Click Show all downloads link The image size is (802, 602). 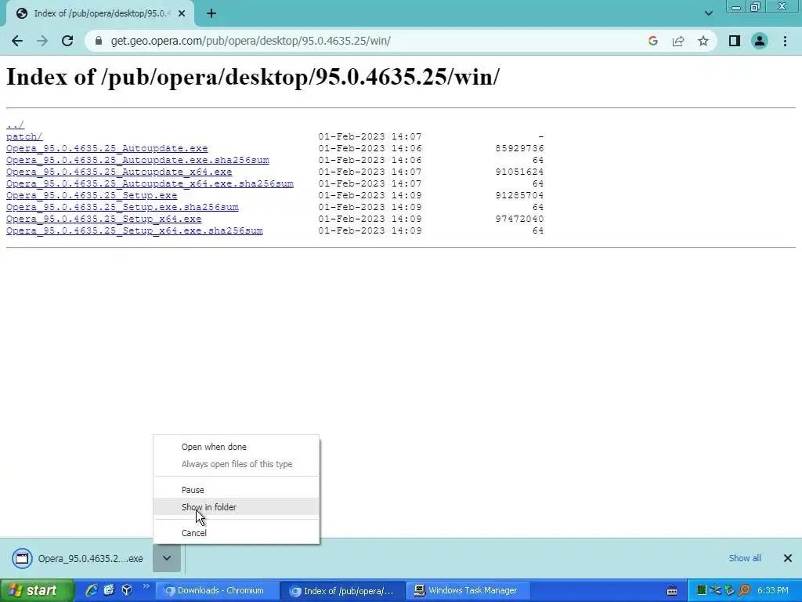click(745, 558)
